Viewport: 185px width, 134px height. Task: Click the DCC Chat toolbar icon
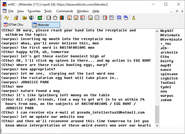click(x=76, y=18)
